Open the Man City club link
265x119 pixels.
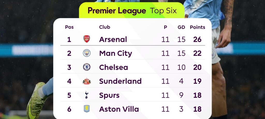(x=115, y=53)
